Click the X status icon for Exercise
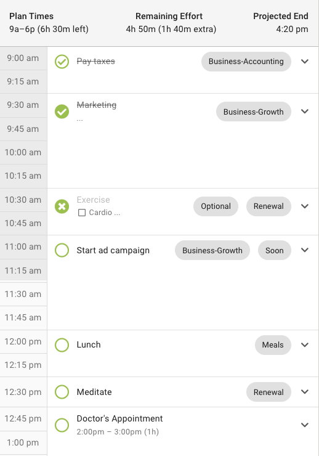This screenshot has width=319, height=456. click(62, 206)
